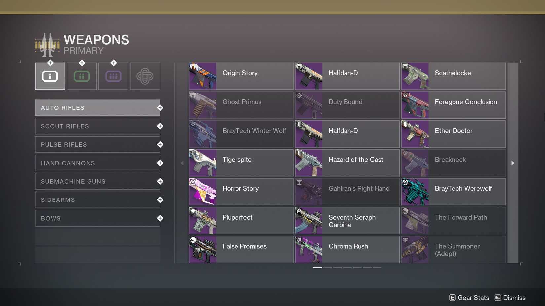545x306 pixels.
Task: Select the first-row Halfdan-D weapon icon
Action: coord(309,76)
